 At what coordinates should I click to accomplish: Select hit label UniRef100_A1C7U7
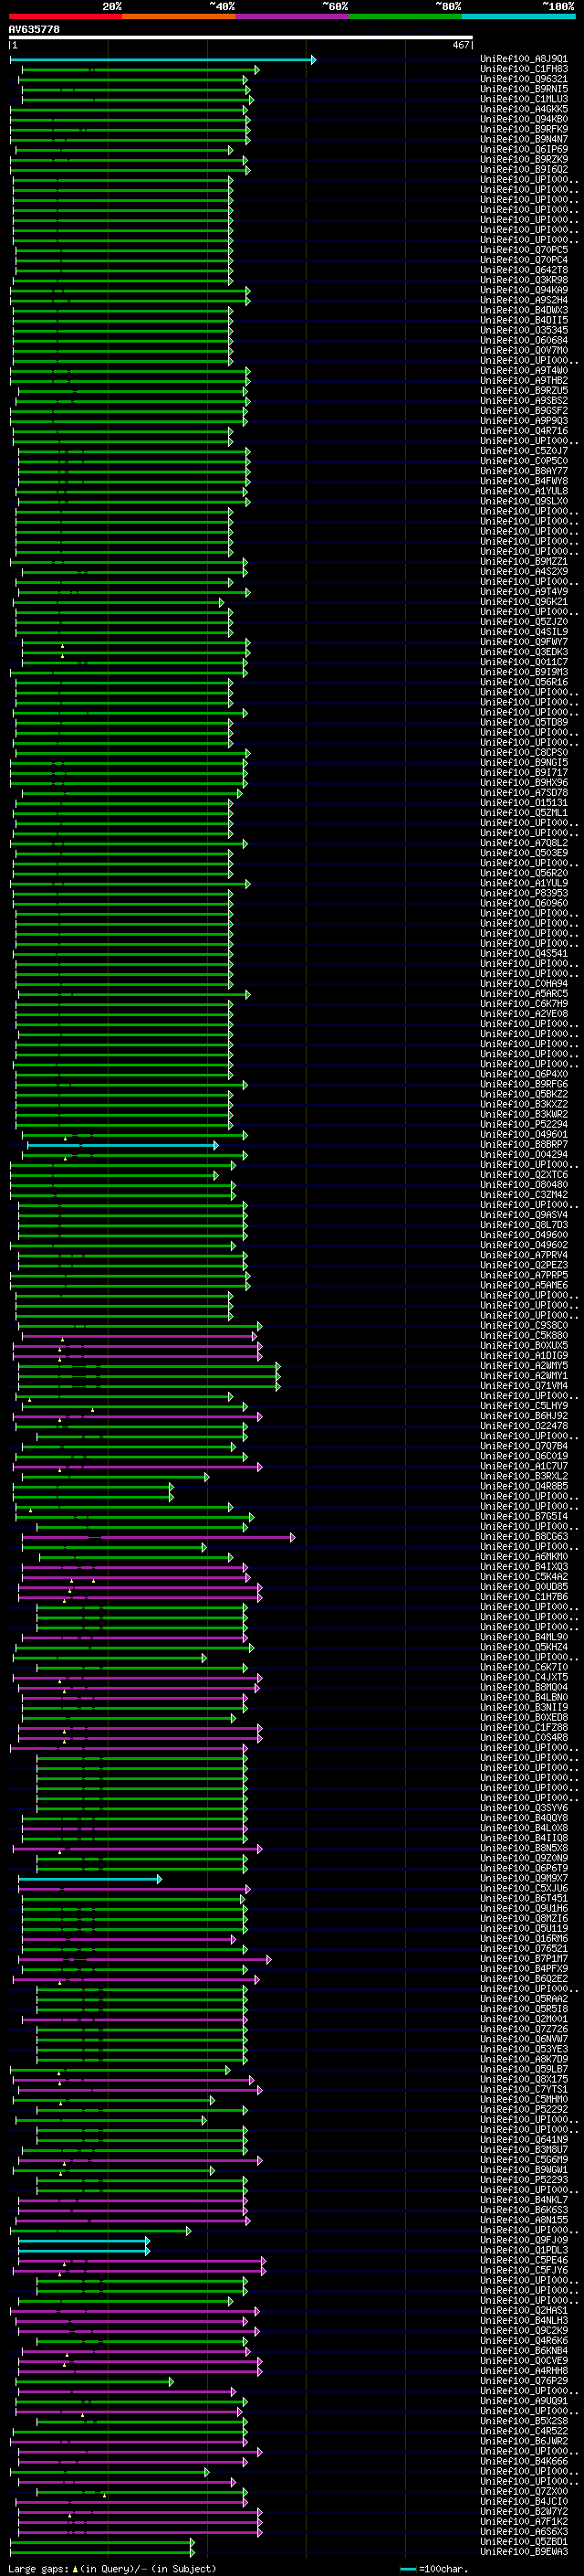pyautogui.click(x=524, y=1466)
